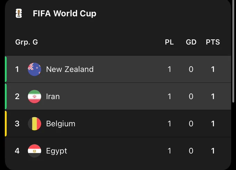Image resolution: width=236 pixels, height=170 pixels.
Task: Click rank number 1 in the standings
Action: point(17,69)
